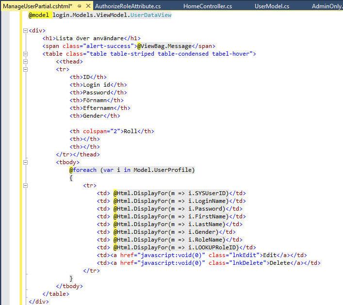The width and height of the screenshot is (343, 305).
Task: Click the 'Login id' header text
Action: 97,85
